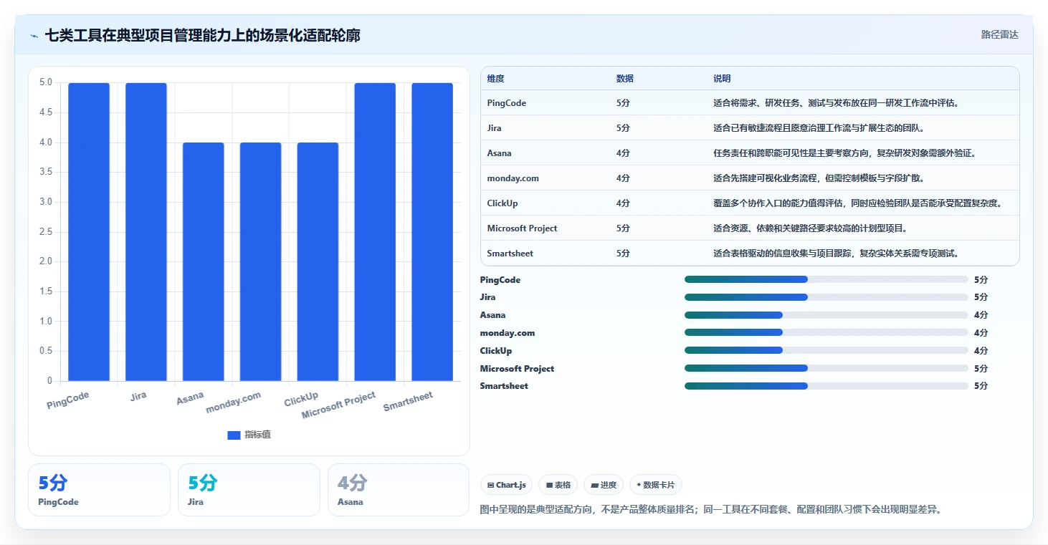
Task: Click the Asana cell in the table
Action: (x=499, y=153)
